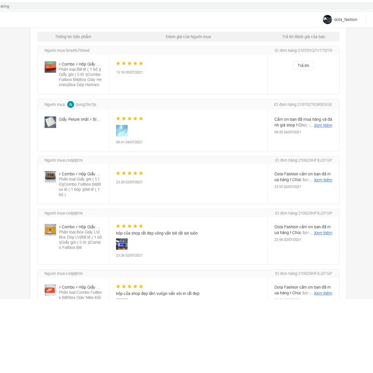The image size is (373, 373).
Task: Click the green N avatar of dung28e7js
Action: pos(71,105)
